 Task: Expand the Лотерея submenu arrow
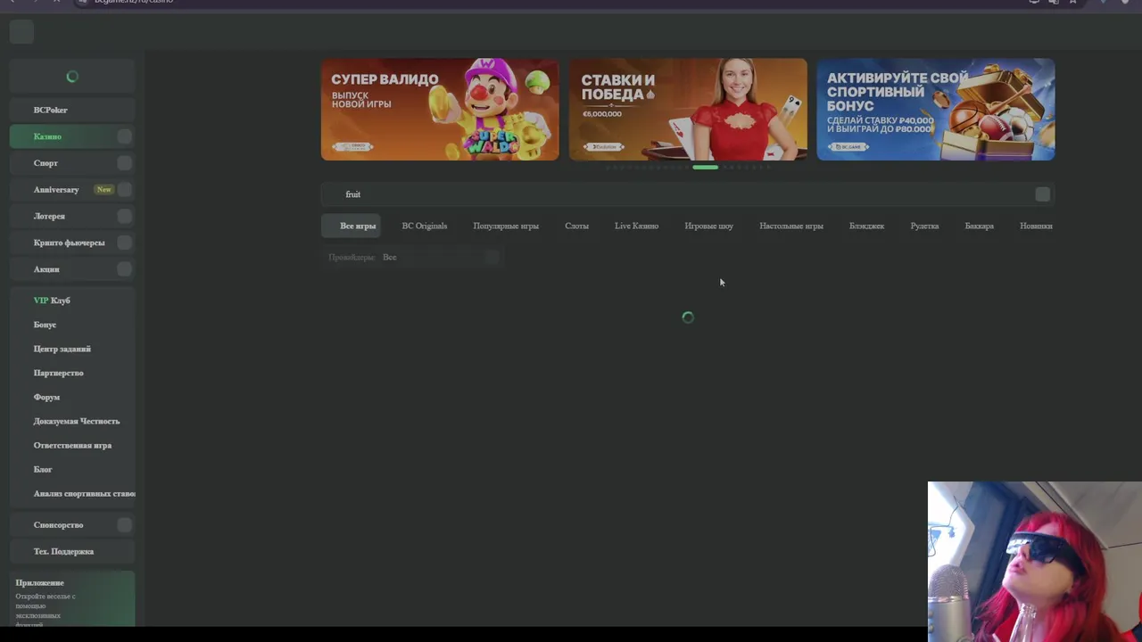[125, 216]
